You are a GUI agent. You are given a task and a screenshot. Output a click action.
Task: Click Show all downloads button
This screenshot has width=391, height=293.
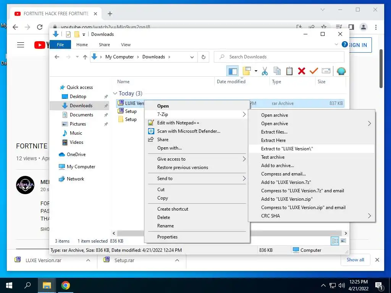coord(355,260)
